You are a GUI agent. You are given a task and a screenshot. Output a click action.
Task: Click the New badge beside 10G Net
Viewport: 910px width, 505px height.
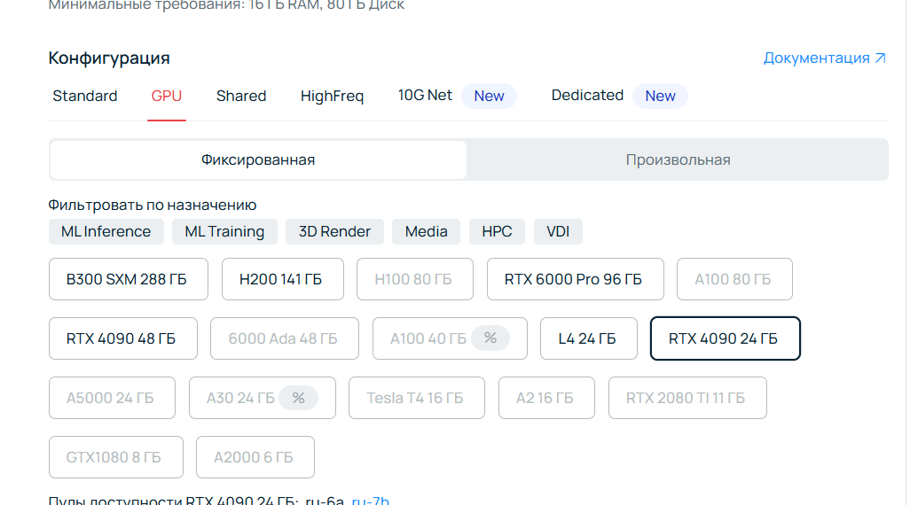click(x=489, y=96)
